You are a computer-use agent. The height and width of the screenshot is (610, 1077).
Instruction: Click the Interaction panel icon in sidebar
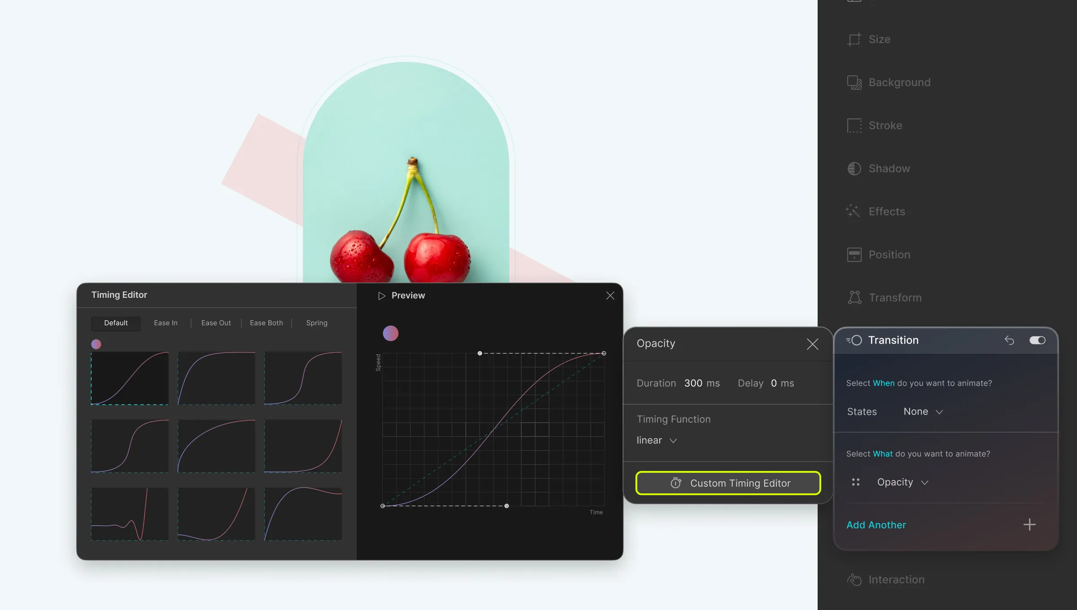coord(854,579)
